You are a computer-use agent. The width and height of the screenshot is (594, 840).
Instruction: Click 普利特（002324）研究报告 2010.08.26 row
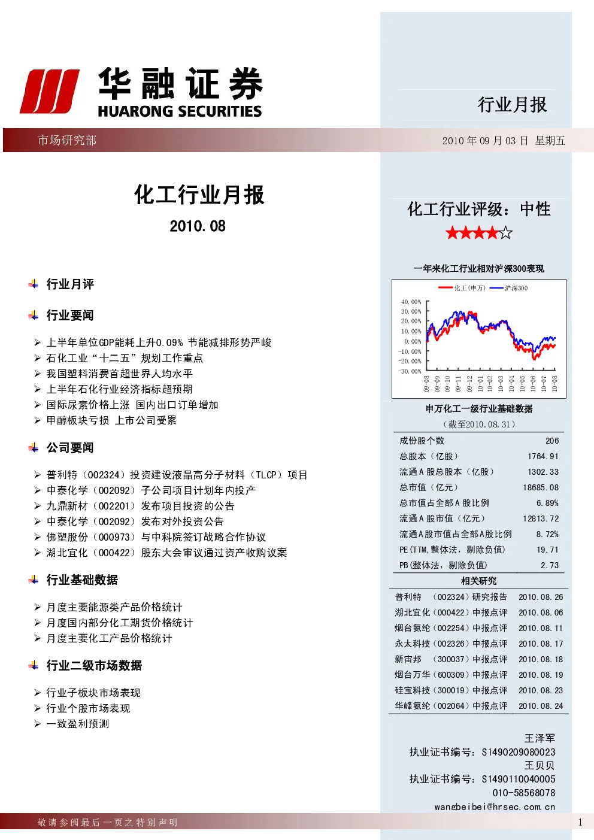(x=479, y=597)
